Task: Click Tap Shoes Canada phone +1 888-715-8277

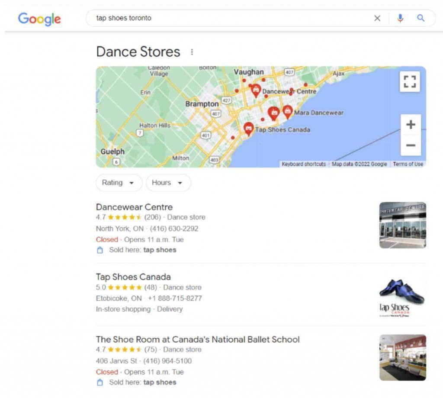Action: point(175,298)
